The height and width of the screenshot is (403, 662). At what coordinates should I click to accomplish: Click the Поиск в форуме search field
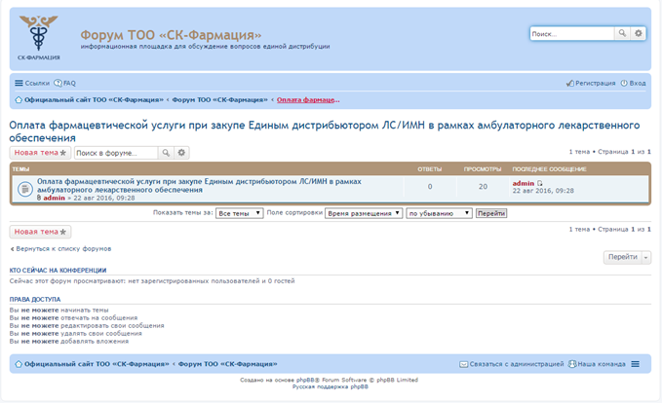click(116, 153)
